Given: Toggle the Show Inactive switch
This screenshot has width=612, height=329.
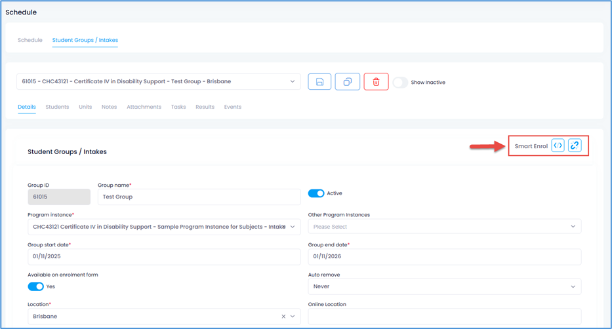Looking at the screenshot, I should tap(400, 83).
